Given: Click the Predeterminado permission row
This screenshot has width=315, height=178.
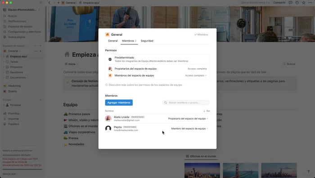Looking at the screenshot, I should (157, 59).
